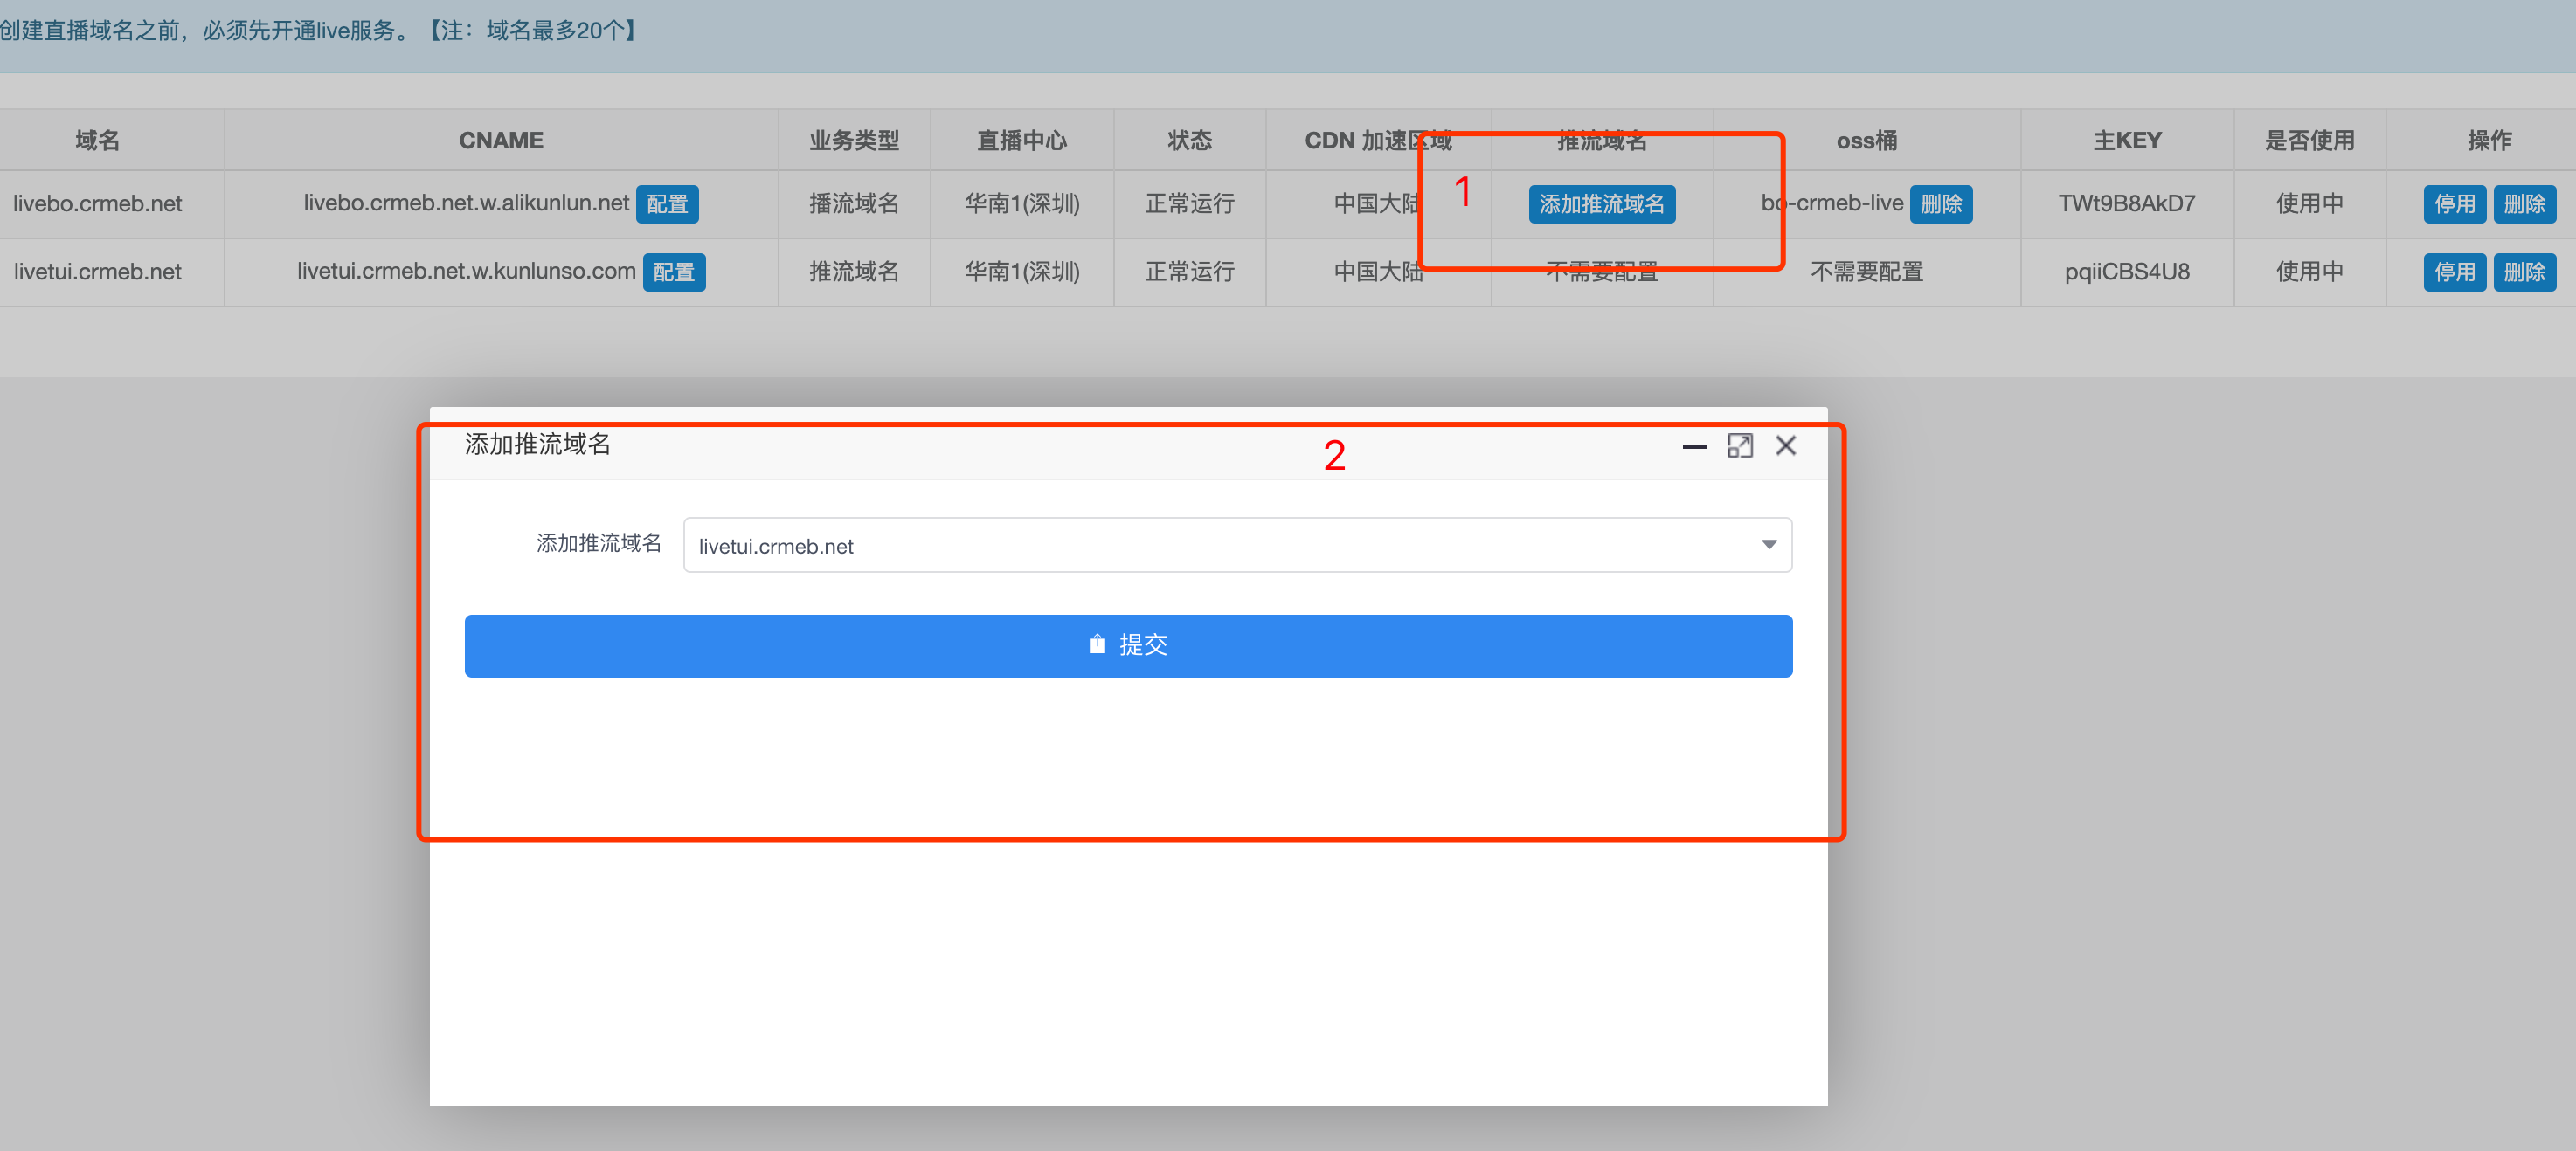Click the 是否使用 column header

[x=2309, y=141]
